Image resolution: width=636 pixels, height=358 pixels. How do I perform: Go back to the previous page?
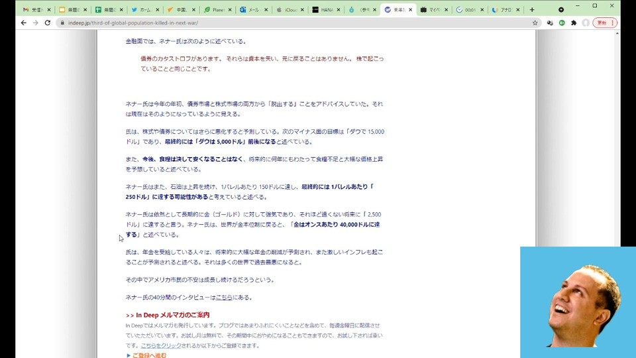point(24,23)
